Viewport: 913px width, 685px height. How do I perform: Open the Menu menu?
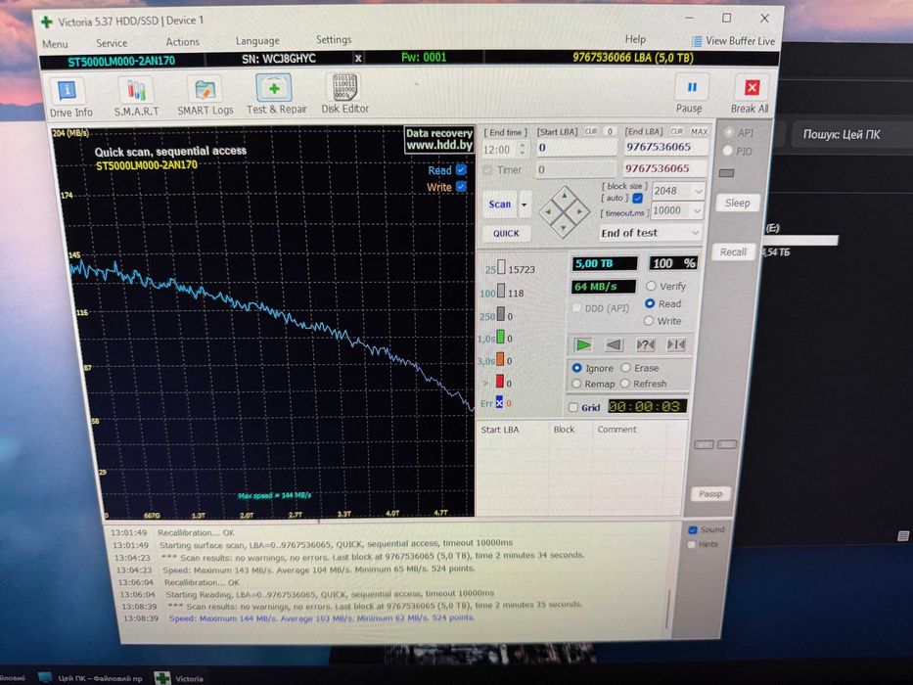55,44
